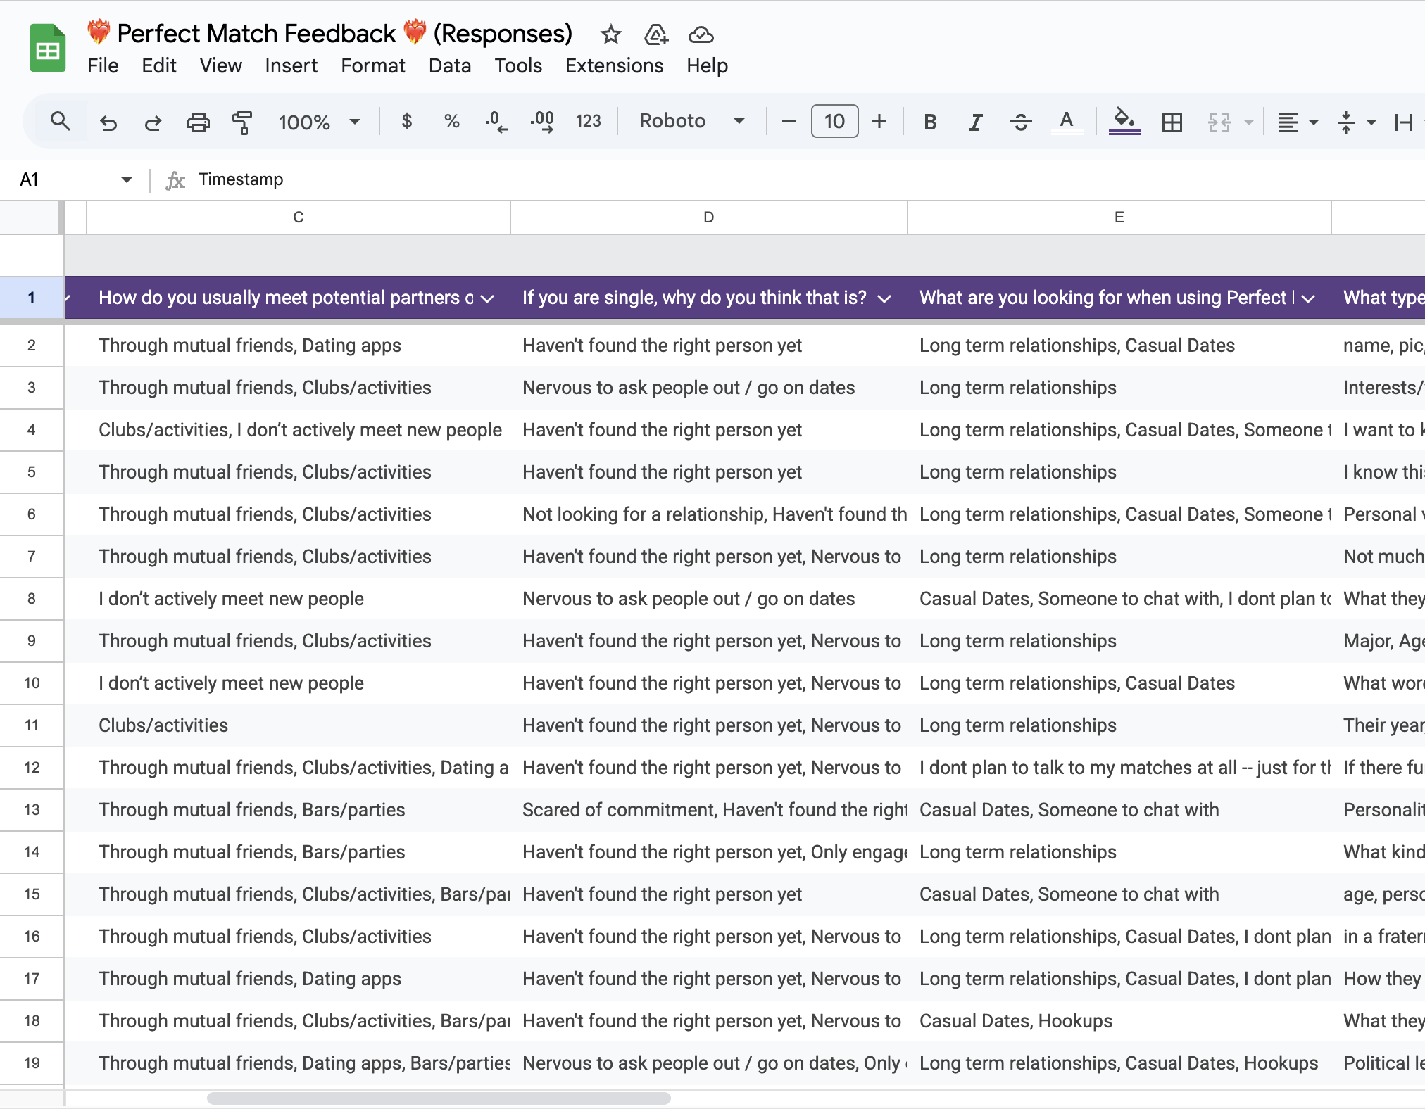Increase font size with plus button
Image resolution: width=1425 pixels, height=1109 pixels.
tap(879, 122)
